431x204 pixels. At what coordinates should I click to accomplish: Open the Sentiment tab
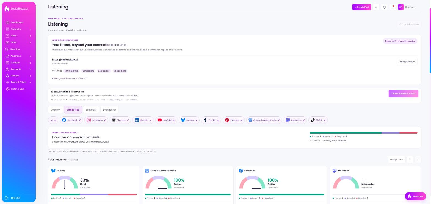91,110
